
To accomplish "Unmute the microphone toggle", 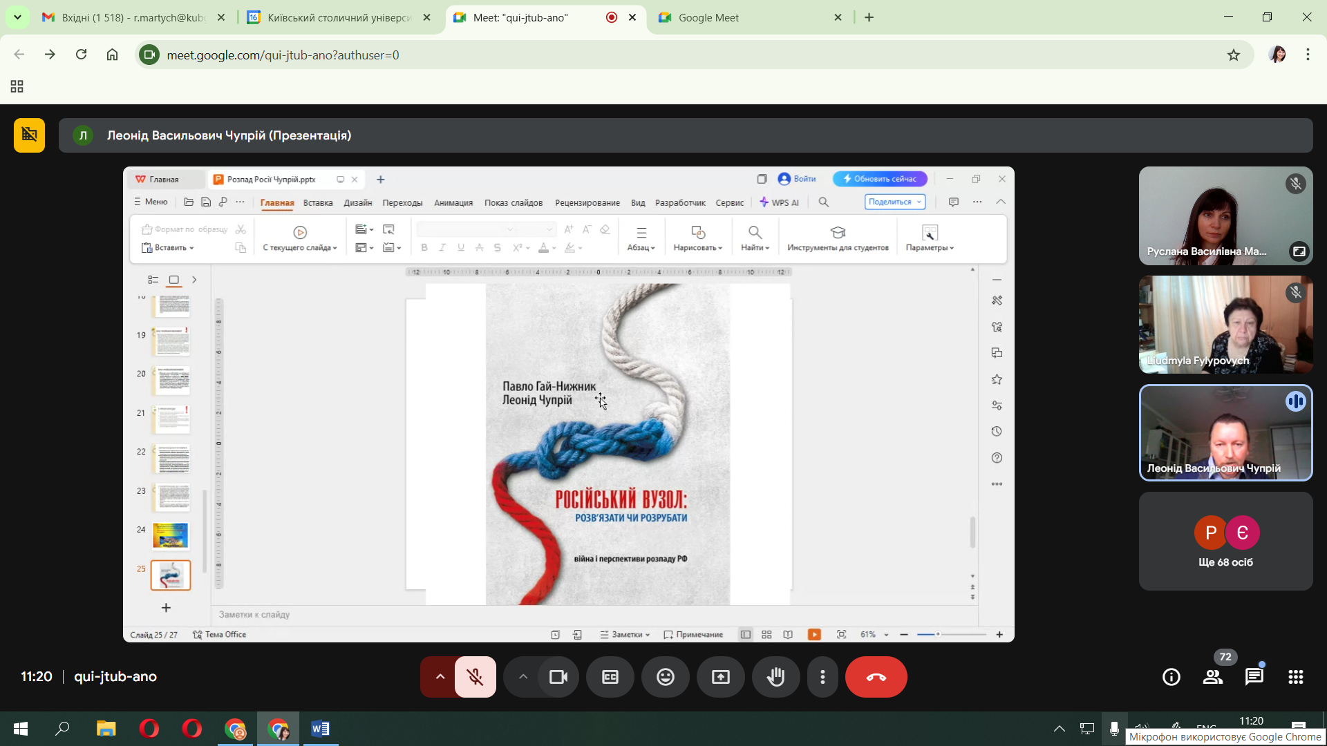I will 475,677.
